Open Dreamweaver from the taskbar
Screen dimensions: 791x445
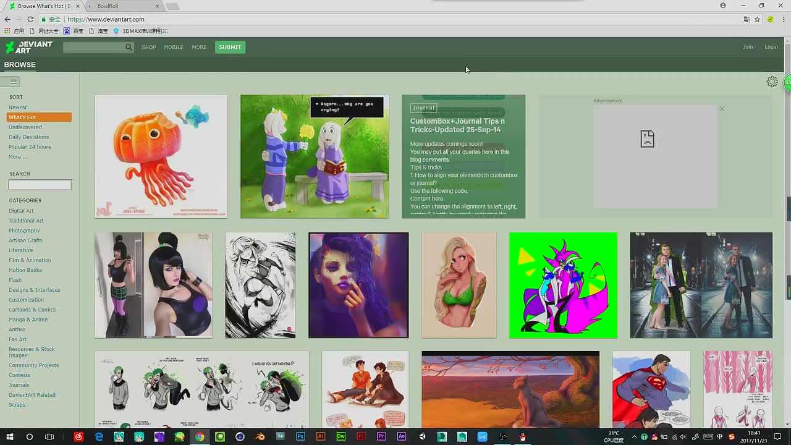click(341, 437)
